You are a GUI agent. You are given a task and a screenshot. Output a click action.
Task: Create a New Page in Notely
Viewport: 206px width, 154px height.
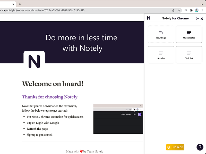pyautogui.click(x=161, y=34)
